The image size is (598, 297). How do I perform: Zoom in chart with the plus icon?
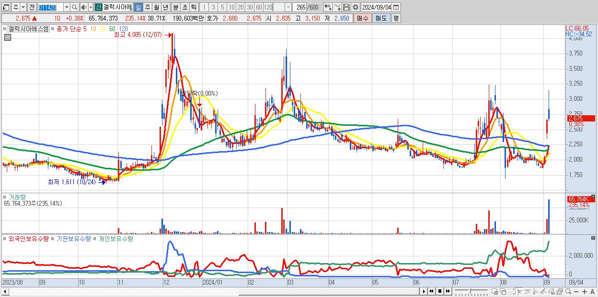(x=585, y=292)
